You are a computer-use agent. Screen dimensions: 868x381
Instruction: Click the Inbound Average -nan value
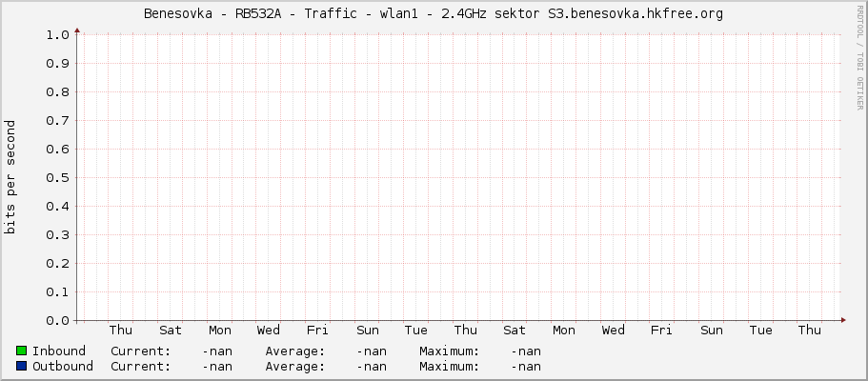(x=372, y=351)
